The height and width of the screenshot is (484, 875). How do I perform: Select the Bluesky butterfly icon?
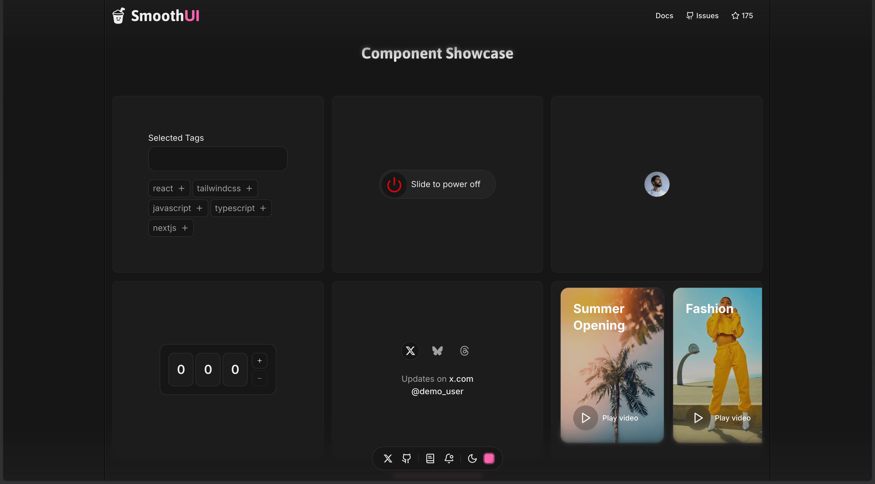[437, 351]
